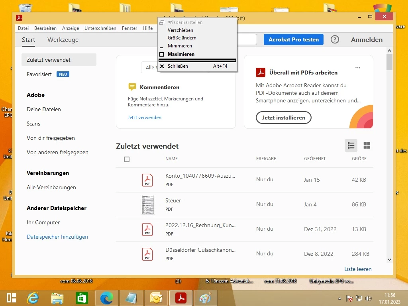Switch to grid view icon
This screenshot has height=306, width=408.
click(x=367, y=145)
